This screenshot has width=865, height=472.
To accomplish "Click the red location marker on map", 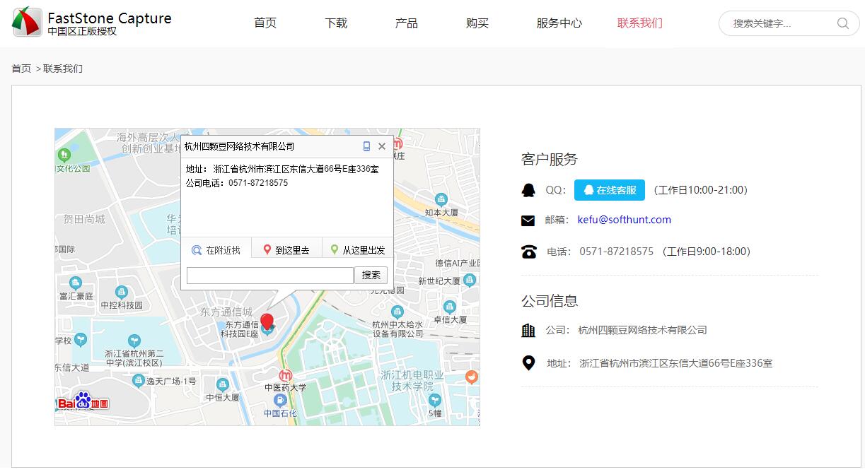I will pos(267,323).
